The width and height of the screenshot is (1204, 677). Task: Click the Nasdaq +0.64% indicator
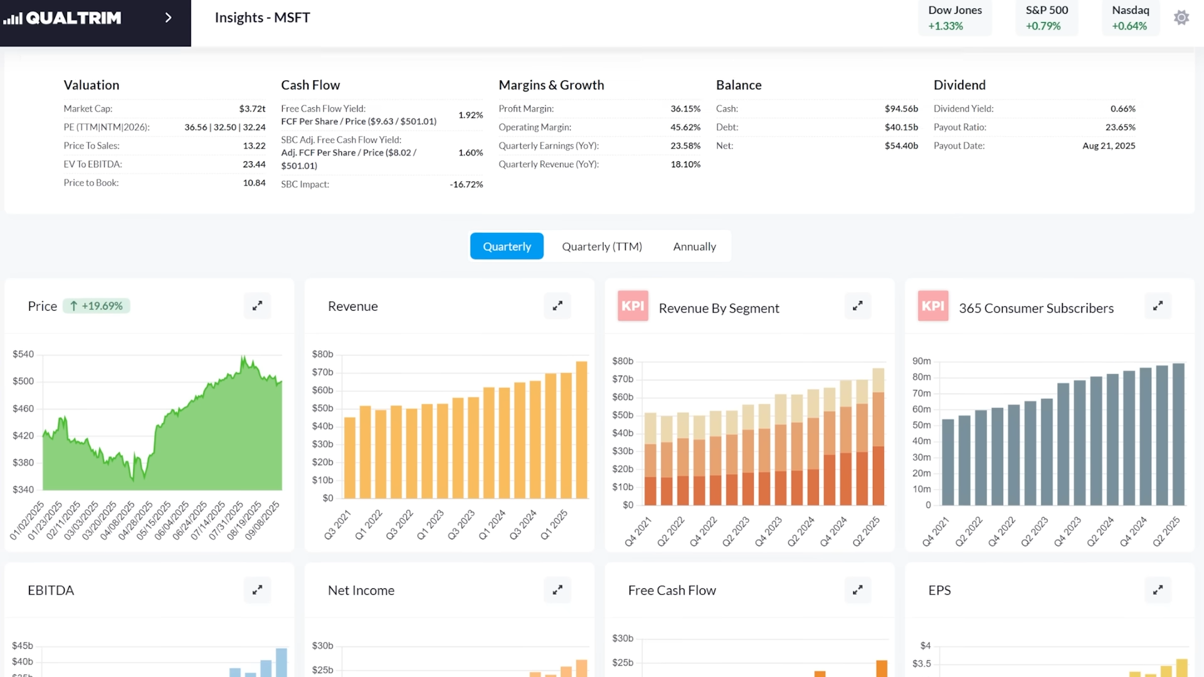(1130, 18)
